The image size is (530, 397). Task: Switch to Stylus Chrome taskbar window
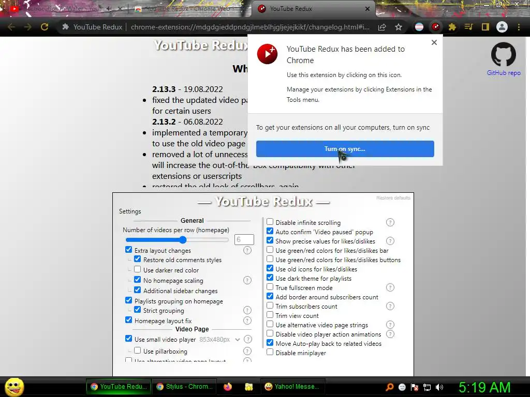pos(185,387)
